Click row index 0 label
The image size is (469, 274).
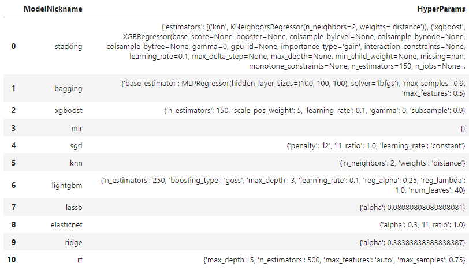click(x=13, y=47)
